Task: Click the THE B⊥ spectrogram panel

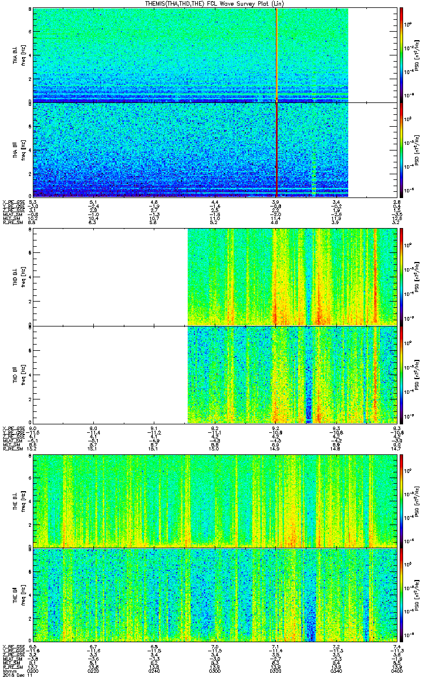Action: (x=215, y=500)
